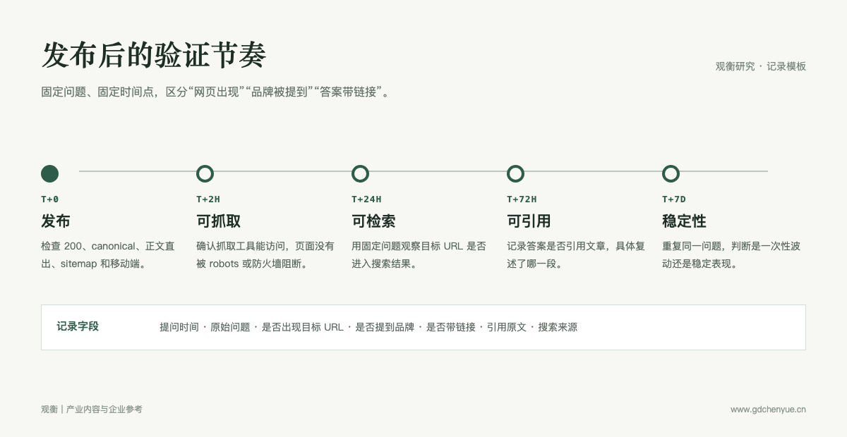
Task: Select the T+24H timeline circle marker
Action: pyautogui.click(x=360, y=173)
